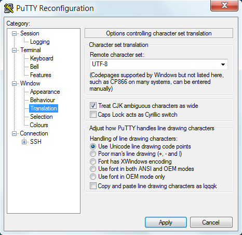This screenshot has height=235, width=242.
Task: Collapse the Connection tree node
Action: (14, 133)
